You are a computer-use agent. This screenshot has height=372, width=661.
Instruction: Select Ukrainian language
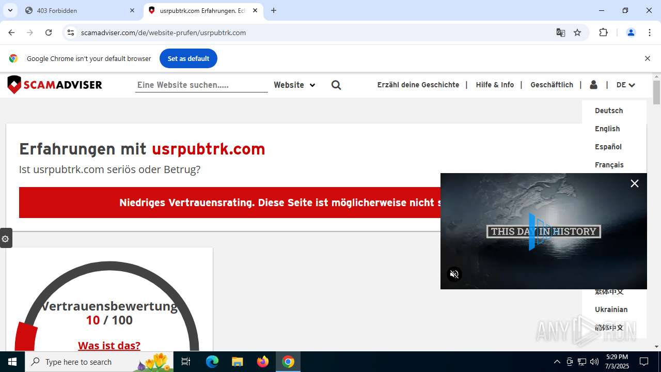click(611, 309)
